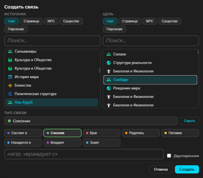Choose Сильваниры in the source list

[52, 52]
